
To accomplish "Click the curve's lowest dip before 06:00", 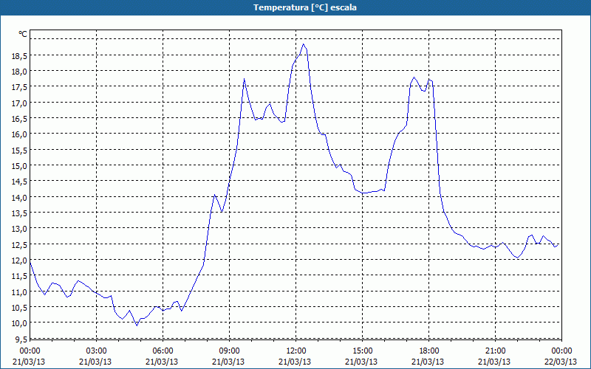I will pyautogui.click(x=137, y=325).
